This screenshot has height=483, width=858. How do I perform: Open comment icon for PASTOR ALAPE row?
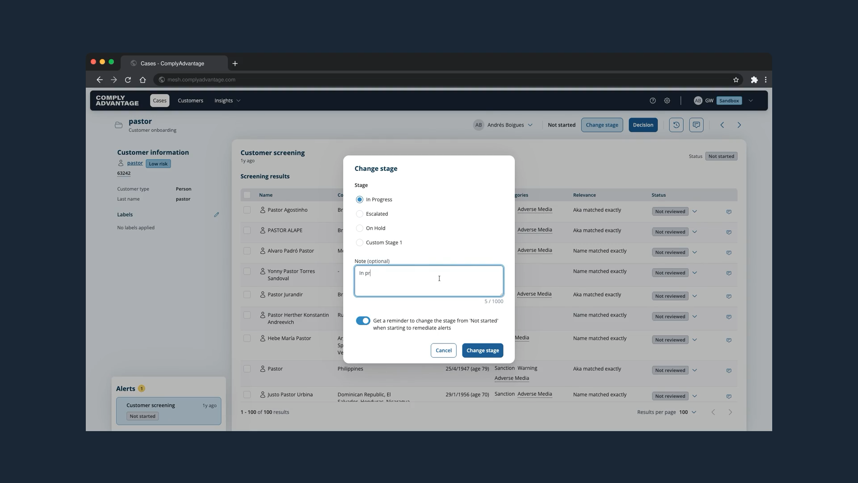(x=729, y=232)
